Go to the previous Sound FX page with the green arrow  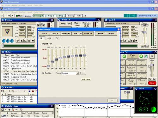(x=124, y=56)
